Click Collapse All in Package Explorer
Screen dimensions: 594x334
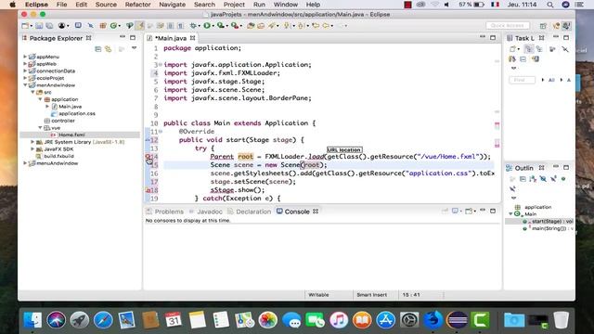pyautogui.click(x=98, y=49)
